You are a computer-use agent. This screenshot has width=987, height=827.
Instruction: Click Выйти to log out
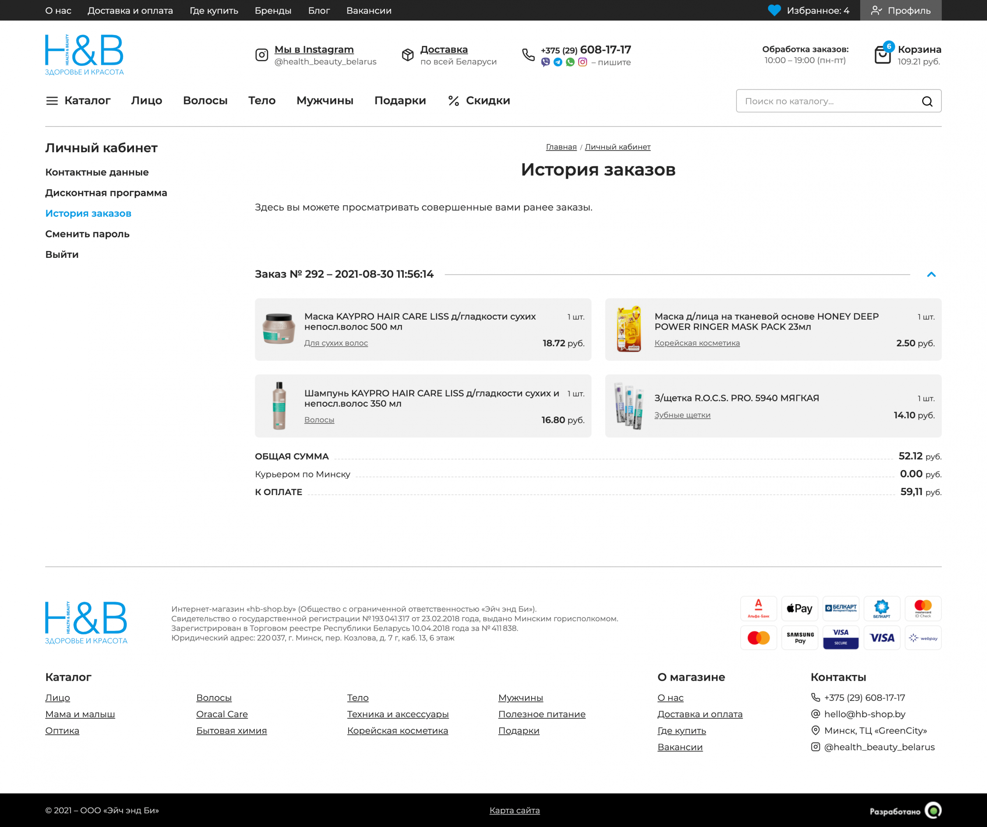[x=62, y=254]
